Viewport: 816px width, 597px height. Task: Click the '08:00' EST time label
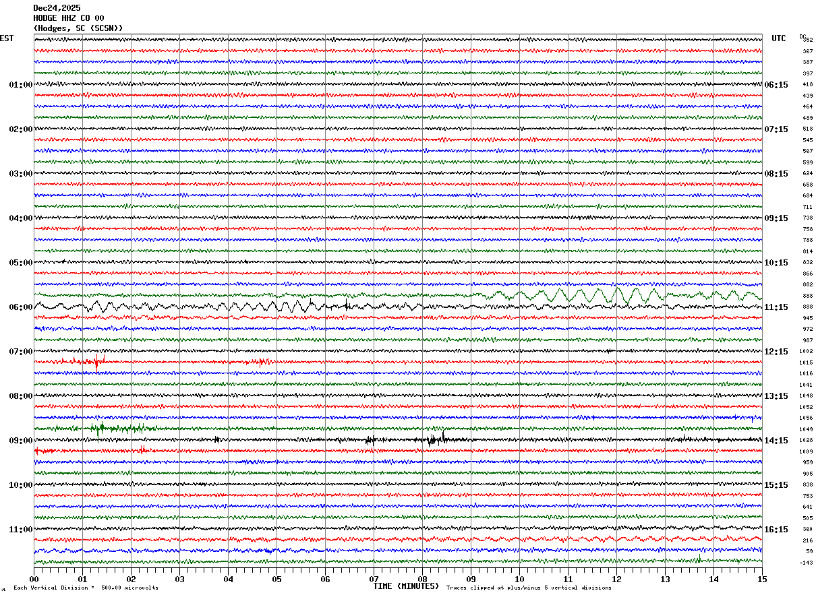click(x=20, y=396)
